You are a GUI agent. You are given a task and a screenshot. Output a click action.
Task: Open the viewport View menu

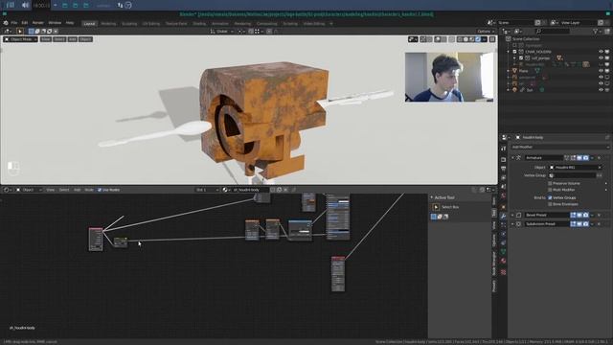pos(46,39)
